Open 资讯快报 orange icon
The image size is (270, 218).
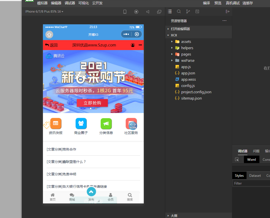pyautogui.click(x=56, y=124)
